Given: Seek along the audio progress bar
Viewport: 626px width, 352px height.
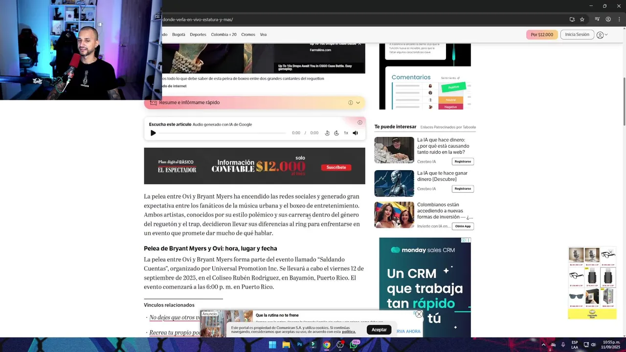Looking at the screenshot, I should (223, 133).
